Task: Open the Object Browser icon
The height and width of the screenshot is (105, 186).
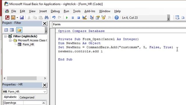Action: pos(103,17)
